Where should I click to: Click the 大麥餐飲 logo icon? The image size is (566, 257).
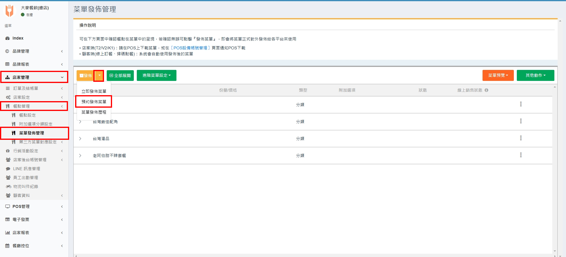[10, 11]
